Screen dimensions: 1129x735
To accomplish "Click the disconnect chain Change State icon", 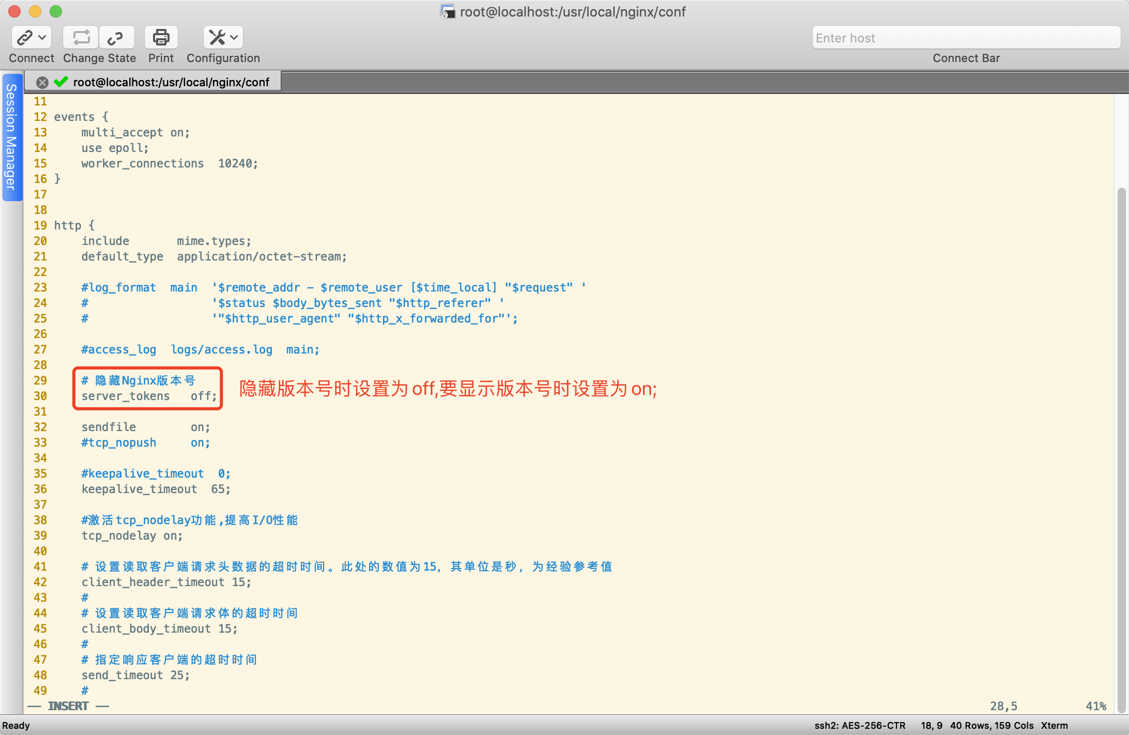I will click(115, 37).
